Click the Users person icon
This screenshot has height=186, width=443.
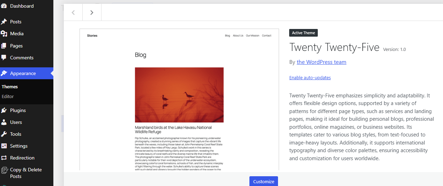tap(4, 122)
